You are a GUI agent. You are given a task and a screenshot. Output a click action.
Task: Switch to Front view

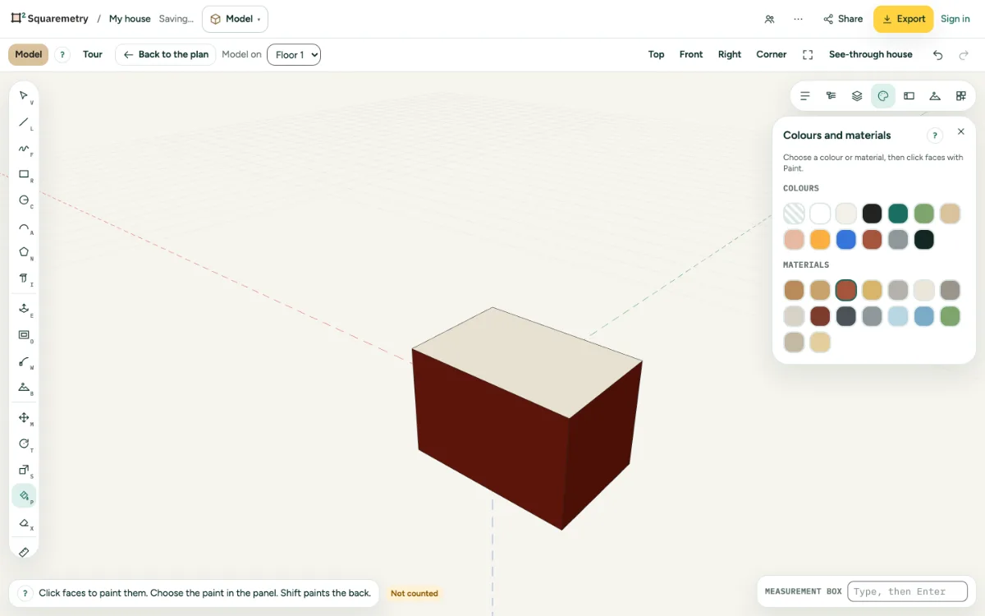tap(691, 55)
